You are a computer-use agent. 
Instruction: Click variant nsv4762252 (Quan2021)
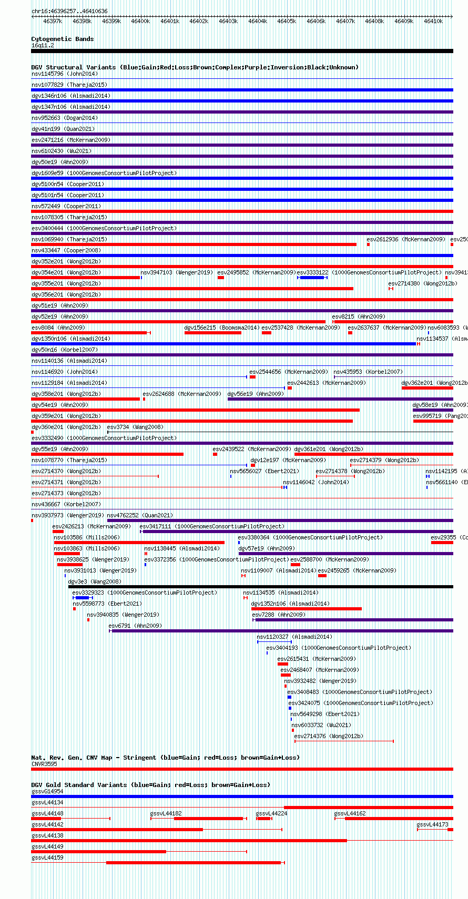click(140, 515)
